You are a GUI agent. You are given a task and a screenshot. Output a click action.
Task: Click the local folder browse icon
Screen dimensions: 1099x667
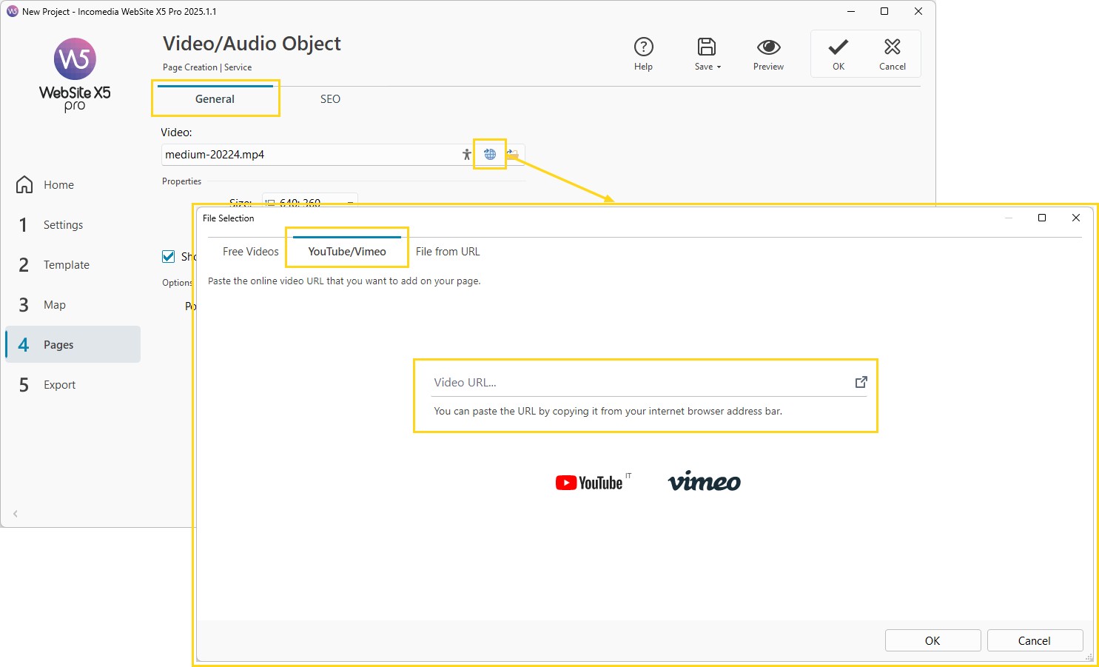pos(513,154)
